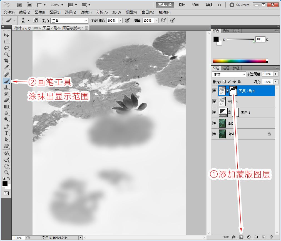Switch to the 通道 tab

(x=226, y=68)
